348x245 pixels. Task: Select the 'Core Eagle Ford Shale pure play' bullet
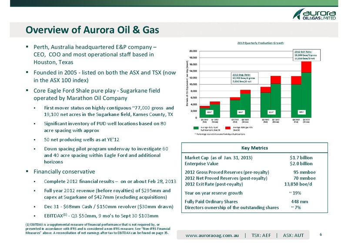(97, 94)
